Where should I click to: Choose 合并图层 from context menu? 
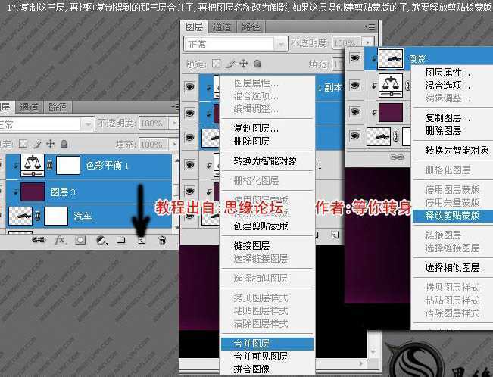[267, 344]
